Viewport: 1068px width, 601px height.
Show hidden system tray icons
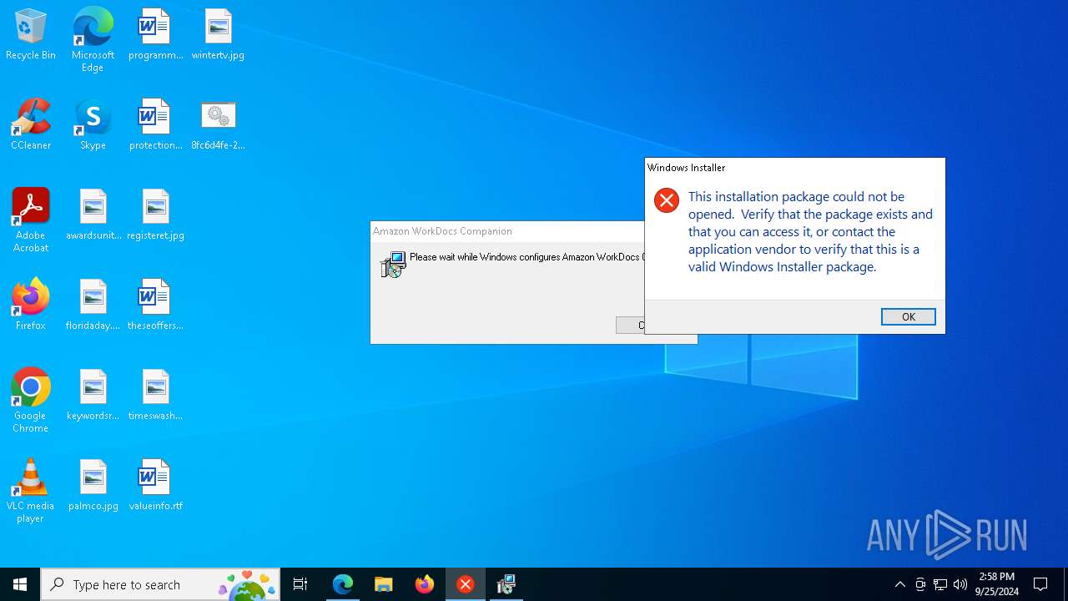pos(899,584)
